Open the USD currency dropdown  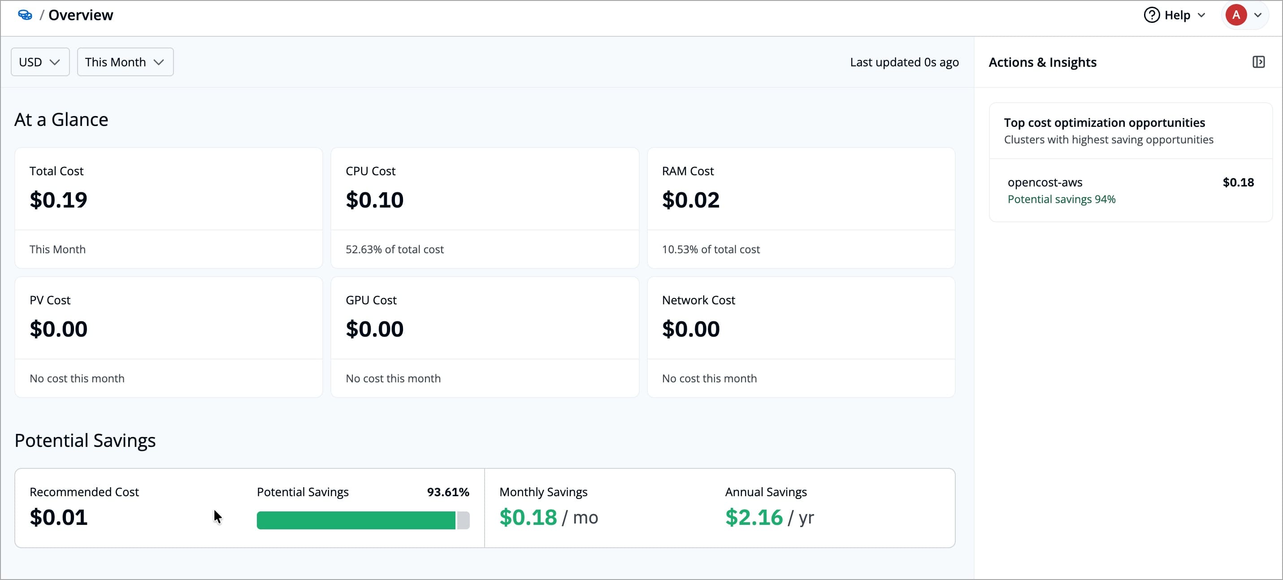coord(39,62)
